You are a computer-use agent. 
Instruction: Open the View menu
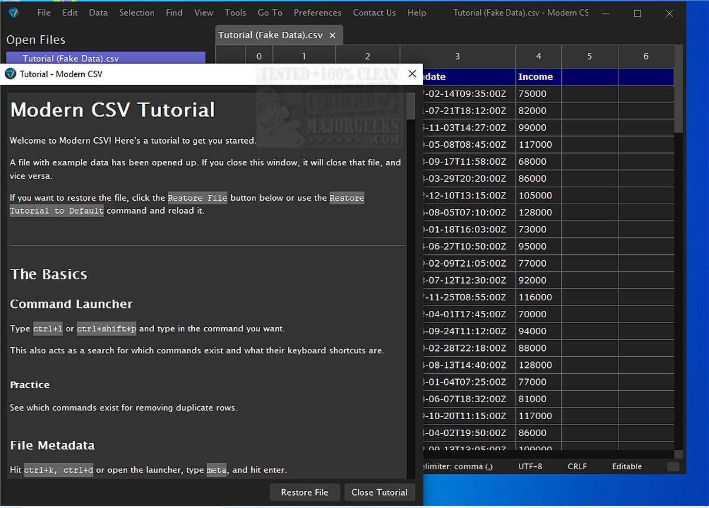pos(204,12)
